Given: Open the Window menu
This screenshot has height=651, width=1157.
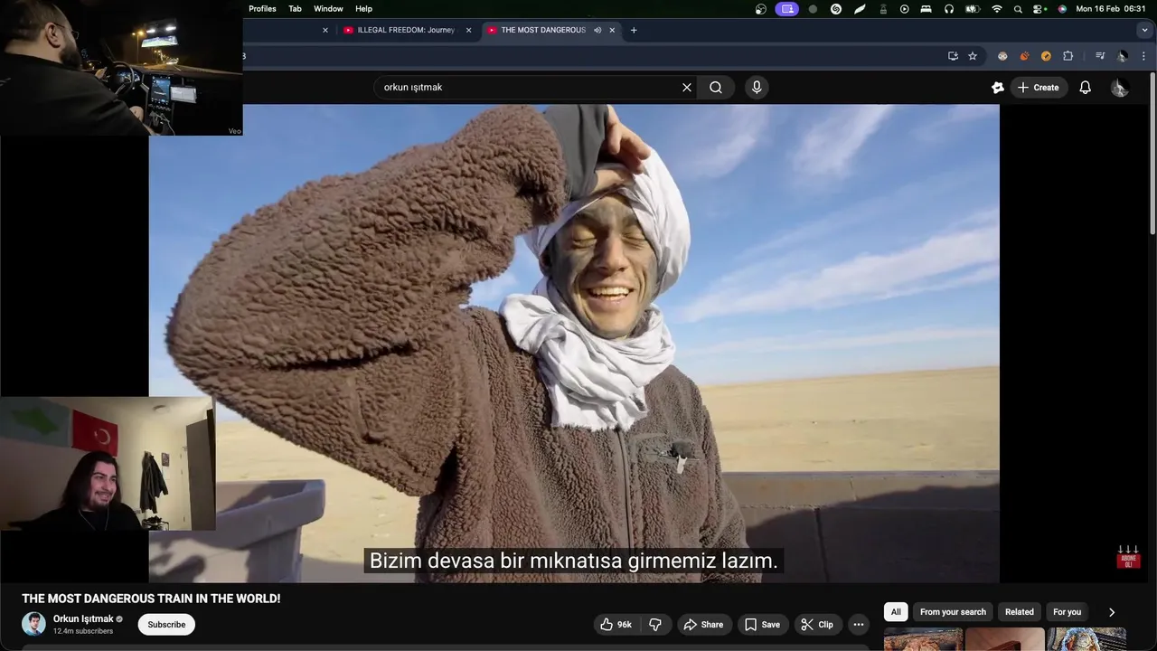Looking at the screenshot, I should pyautogui.click(x=328, y=9).
